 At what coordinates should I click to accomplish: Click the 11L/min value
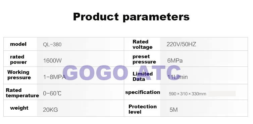pos(178,77)
